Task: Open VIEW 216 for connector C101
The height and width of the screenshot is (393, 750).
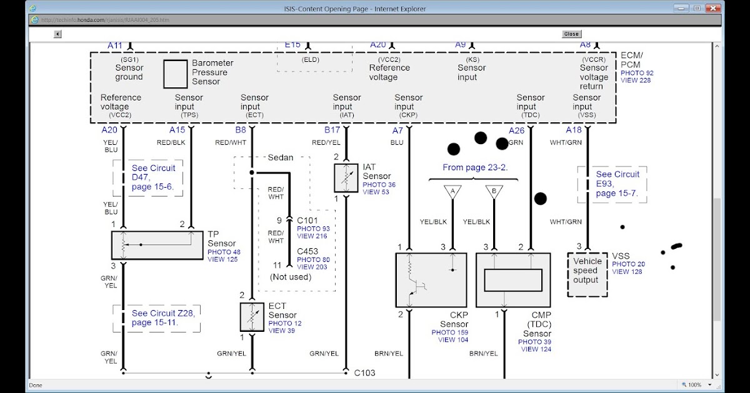Action: [312, 236]
